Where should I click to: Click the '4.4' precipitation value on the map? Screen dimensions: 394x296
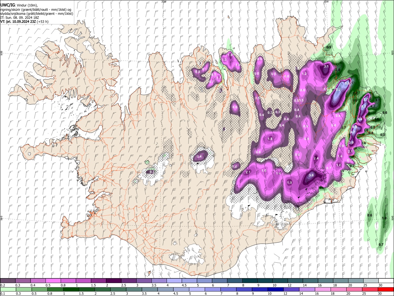click(x=360, y=119)
